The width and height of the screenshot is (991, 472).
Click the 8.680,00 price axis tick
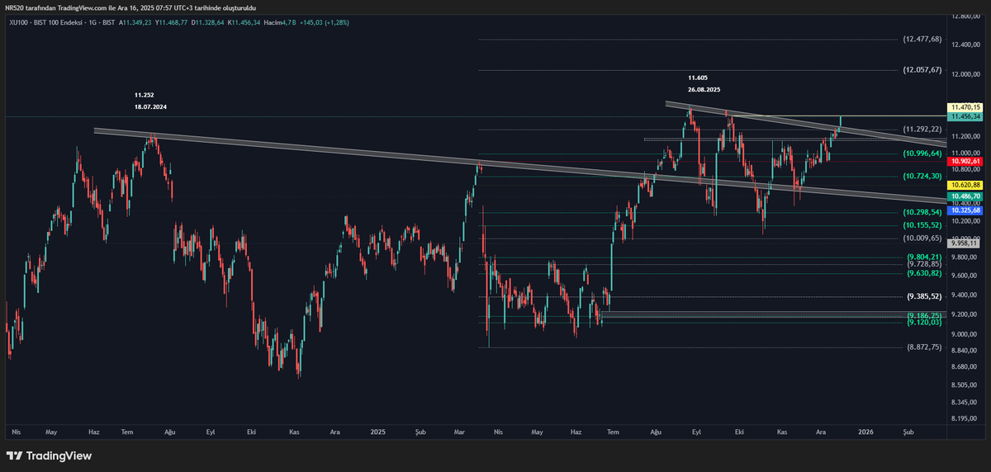[x=965, y=367]
